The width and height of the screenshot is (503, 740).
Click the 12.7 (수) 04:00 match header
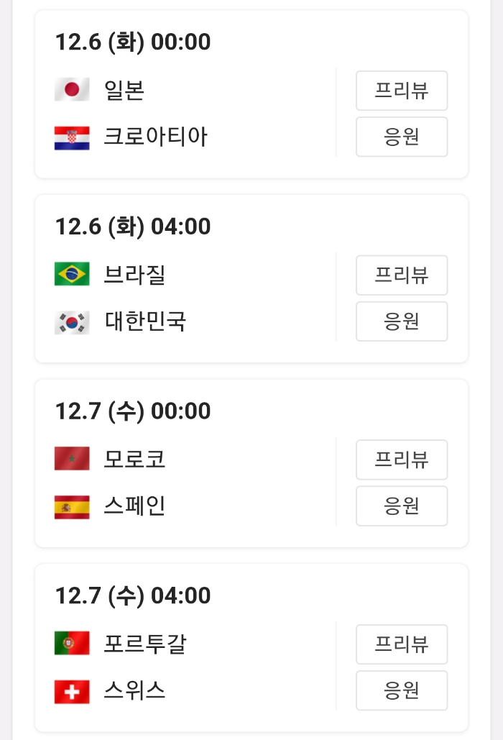tap(131, 595)
